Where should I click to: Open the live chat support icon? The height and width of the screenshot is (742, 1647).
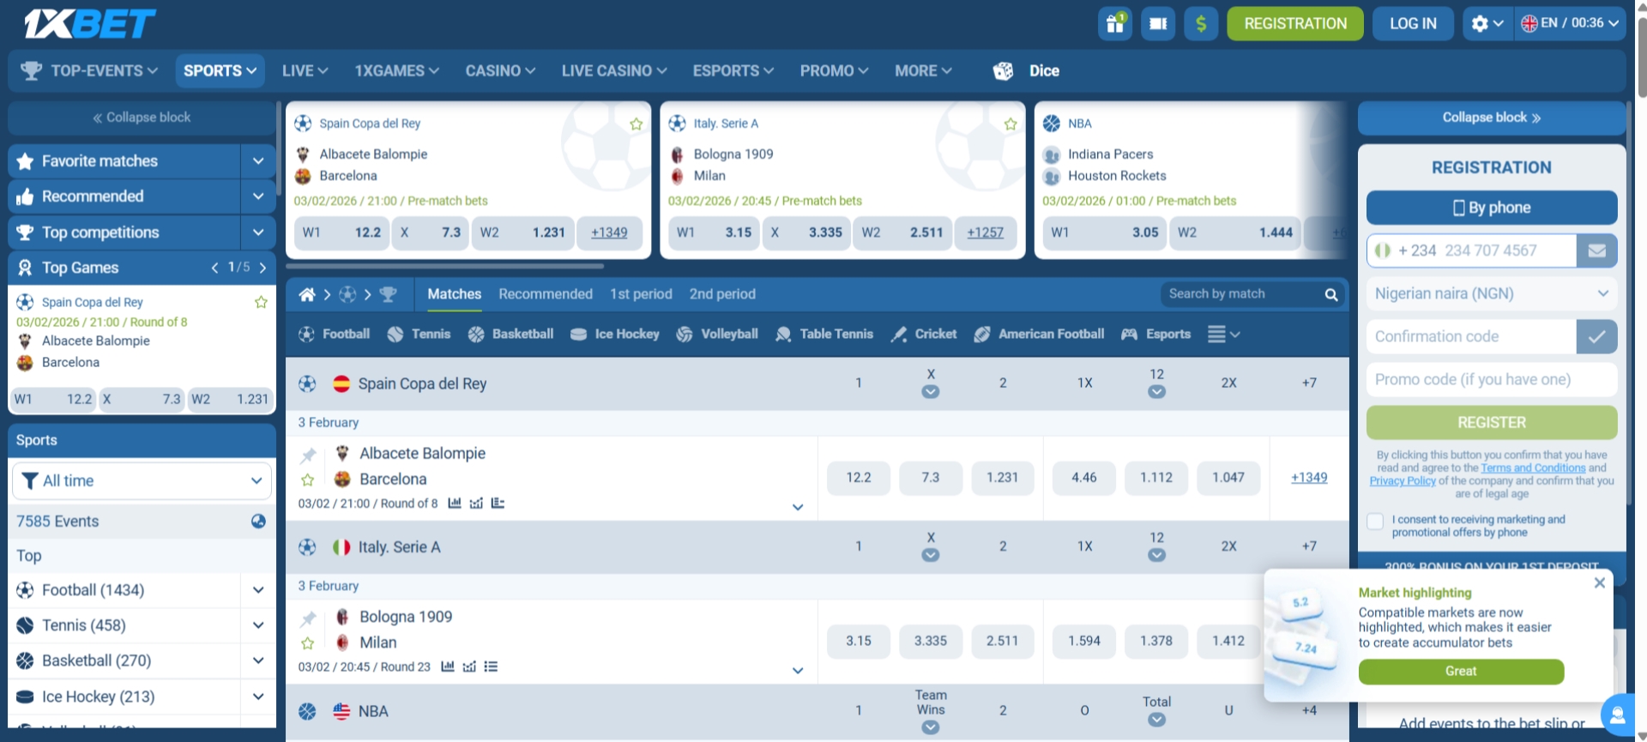click(x=1618, y=715)
